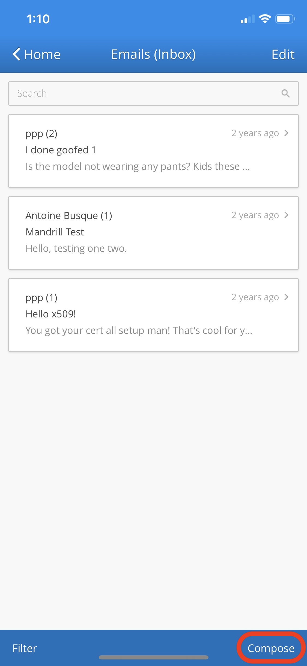This screenshot has height=666, width=307.
Task: Tap the search magnifier icon
Action: coord(285,94)
